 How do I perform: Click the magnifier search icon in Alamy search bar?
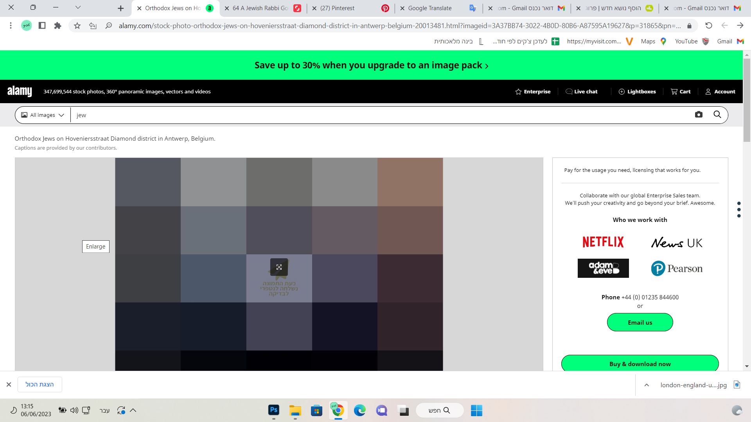(x=717, y=114)
